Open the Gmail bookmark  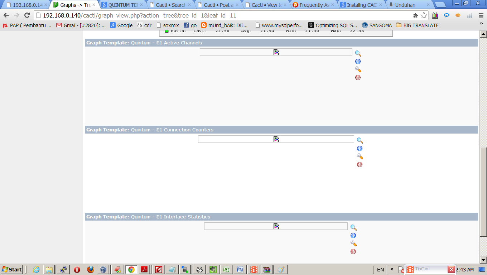tap(81, 25)
